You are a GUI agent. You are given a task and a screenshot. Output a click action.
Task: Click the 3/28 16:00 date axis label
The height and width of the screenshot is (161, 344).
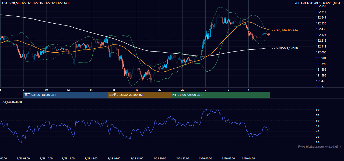114,159
